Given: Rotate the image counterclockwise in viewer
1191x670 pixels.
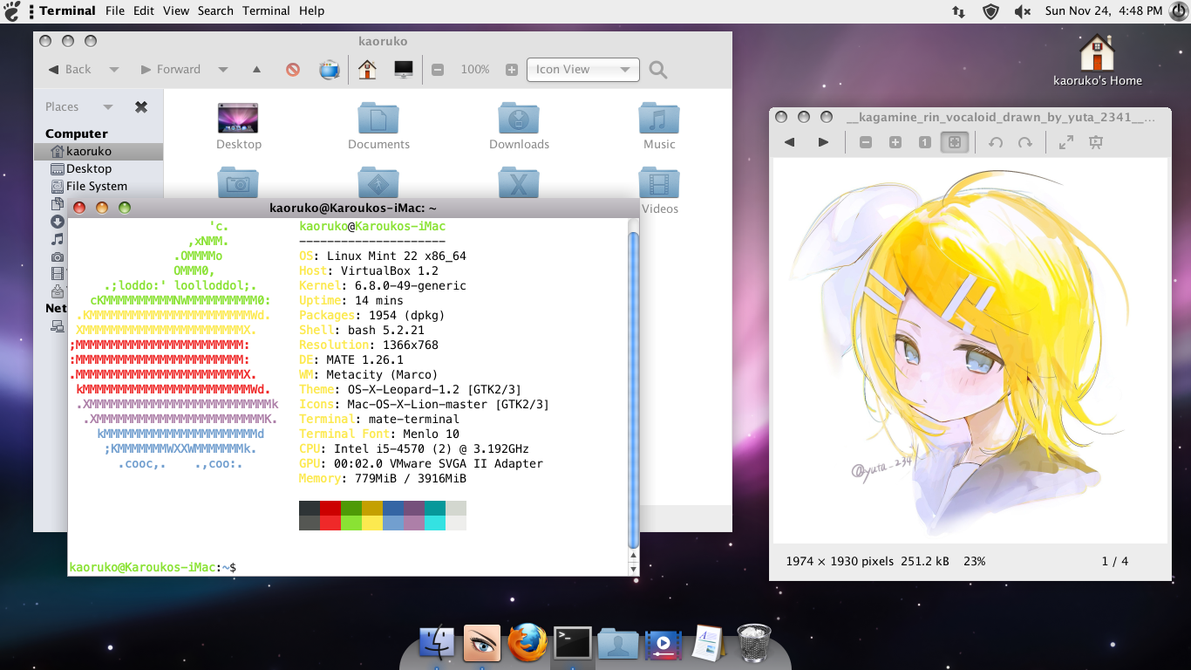Looking at the screenshot, I should pyautogui.click(x=996, y=142).
